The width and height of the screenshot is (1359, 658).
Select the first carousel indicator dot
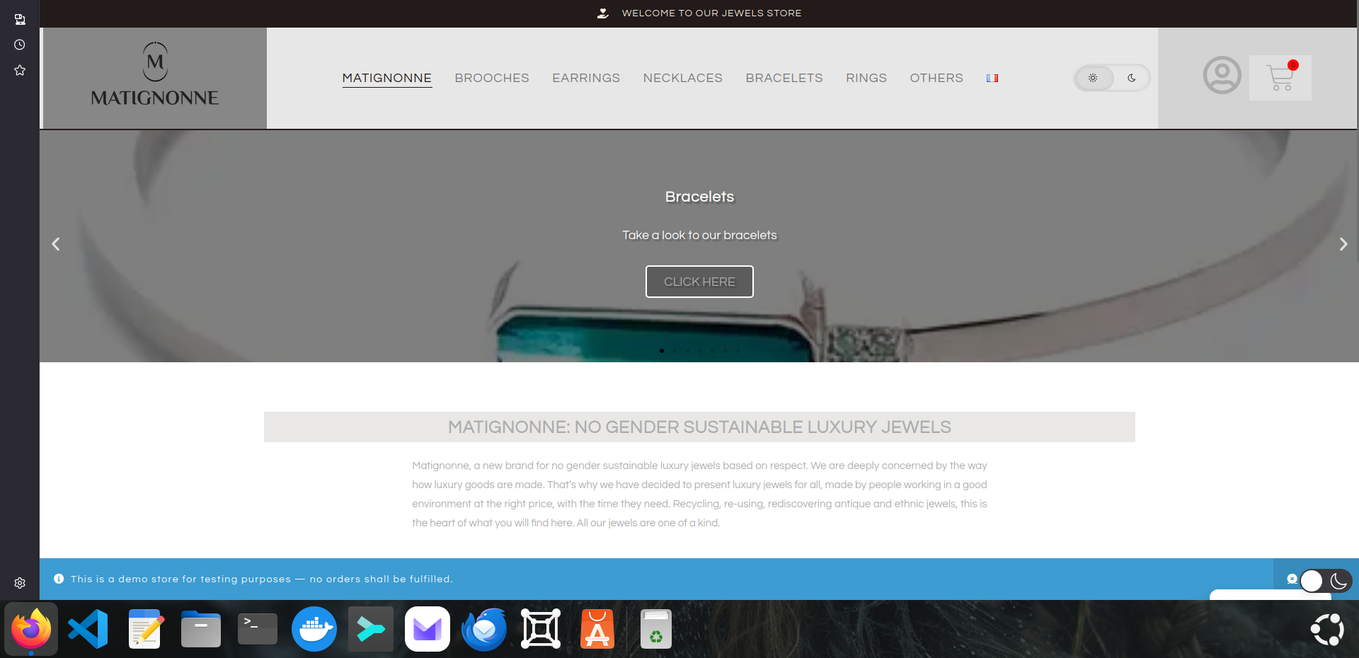tap(662, 351)
